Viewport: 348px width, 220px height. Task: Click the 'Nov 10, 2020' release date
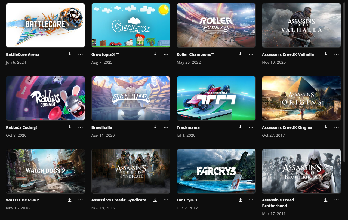tap(274, 62)
